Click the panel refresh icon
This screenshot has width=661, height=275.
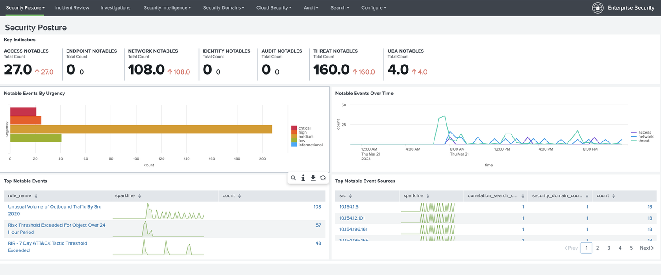tap(323, 178)
